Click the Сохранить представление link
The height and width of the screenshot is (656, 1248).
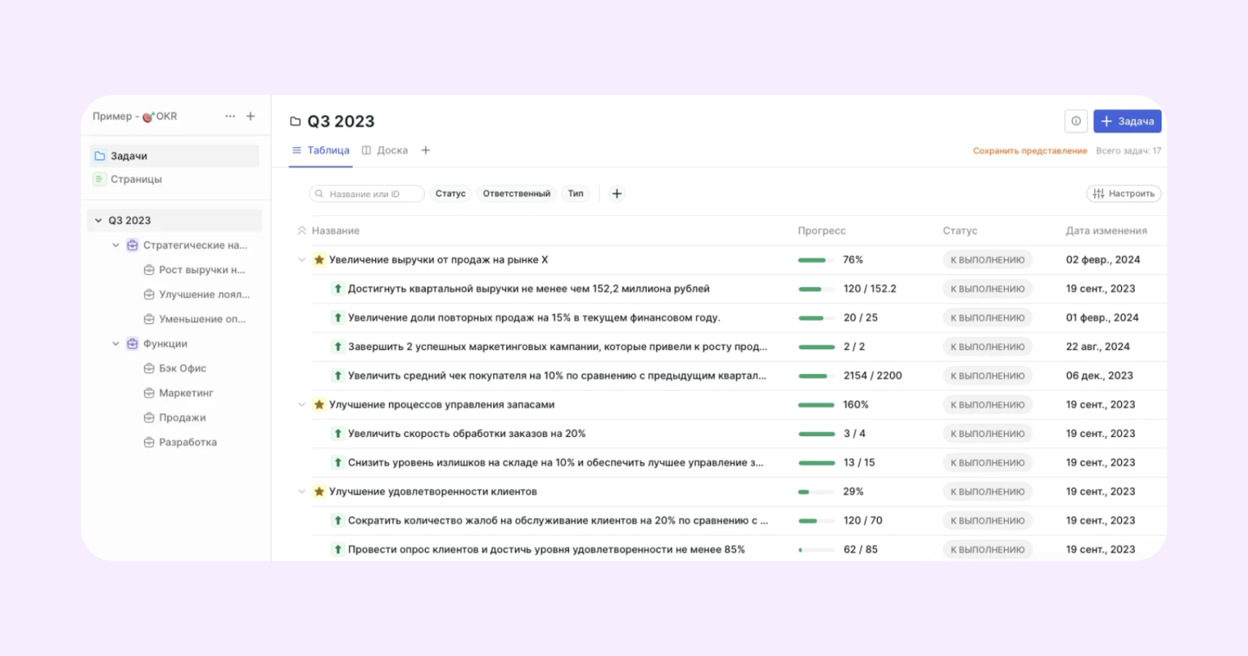(1030, 150)
